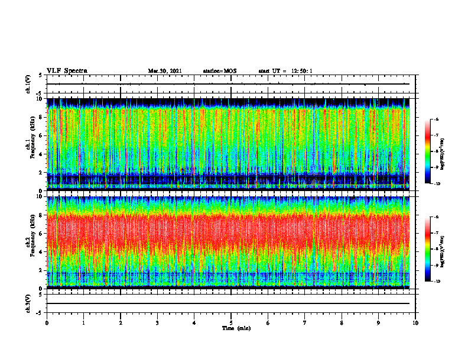Click the ch.2 color bar axis title
Screen dimensions: 468x362
(443, 251)
